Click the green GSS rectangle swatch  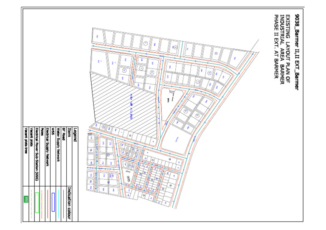click(37, 202)
